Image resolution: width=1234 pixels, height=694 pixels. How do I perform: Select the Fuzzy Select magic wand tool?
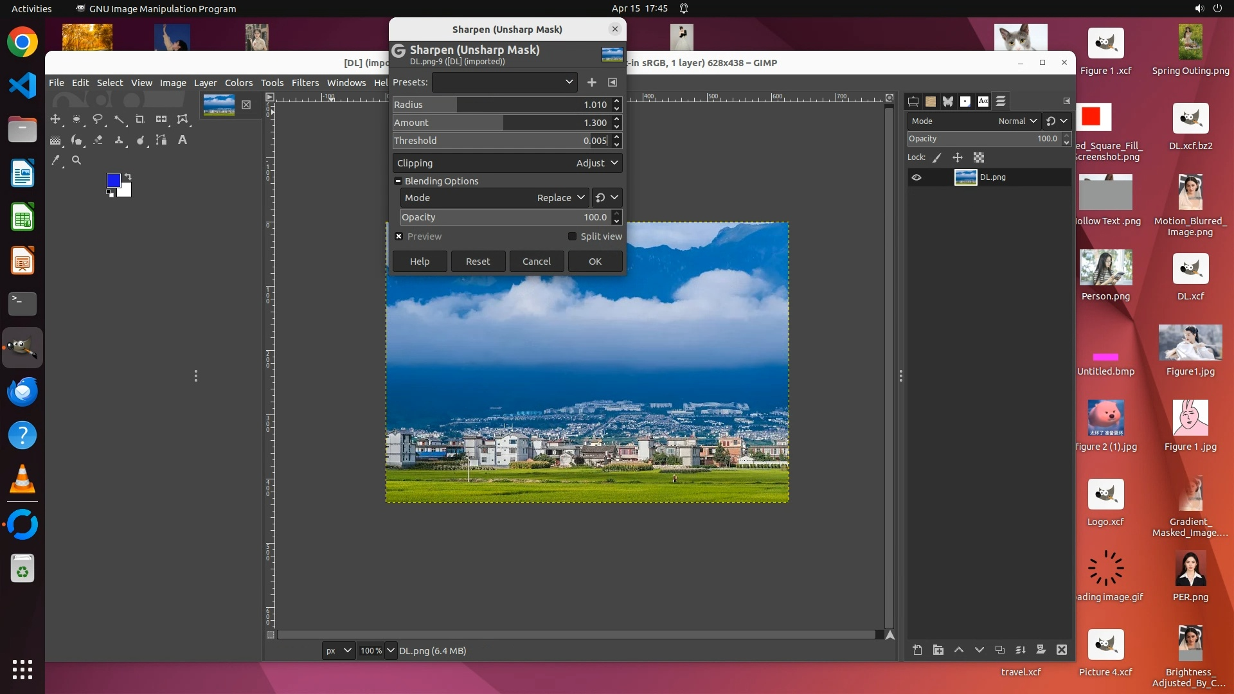[x=119, y=120]
